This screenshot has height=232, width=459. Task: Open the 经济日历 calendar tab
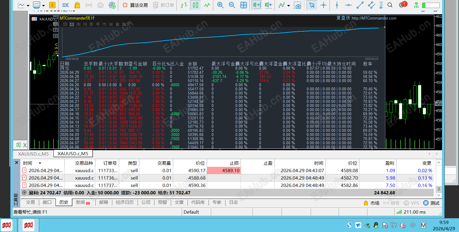[125, 202]
